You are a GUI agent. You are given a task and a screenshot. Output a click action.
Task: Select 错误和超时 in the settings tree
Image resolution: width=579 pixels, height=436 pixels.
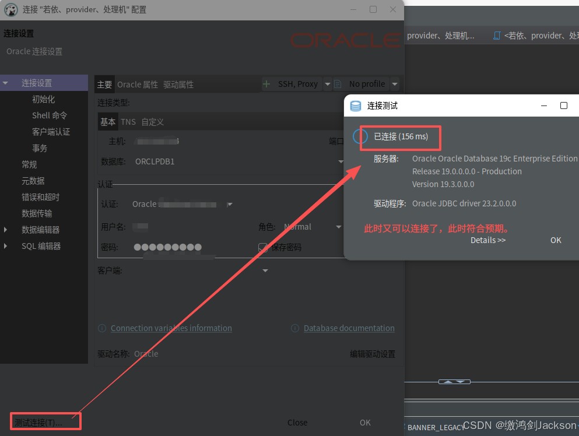(40, 197)
